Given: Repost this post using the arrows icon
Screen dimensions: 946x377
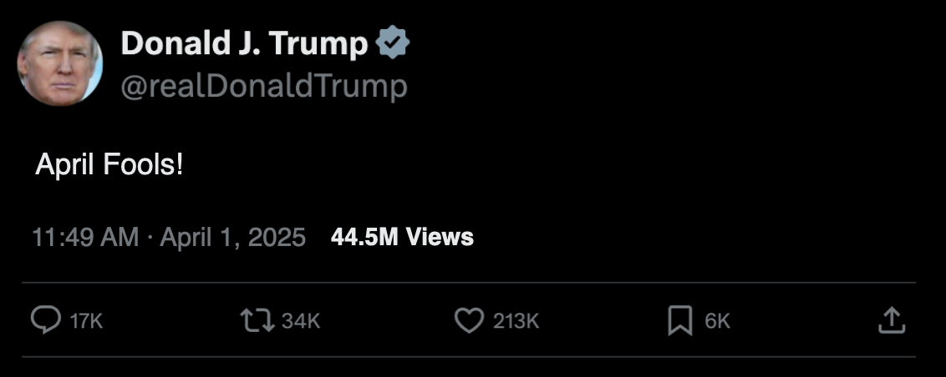Looking at the screenshot, I should 256,320.
